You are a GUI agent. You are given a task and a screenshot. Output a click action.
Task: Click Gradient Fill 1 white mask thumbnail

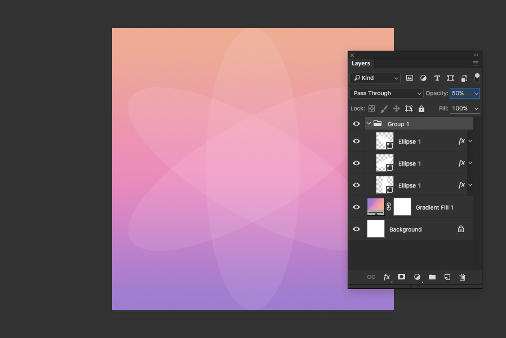click(402, 207)
